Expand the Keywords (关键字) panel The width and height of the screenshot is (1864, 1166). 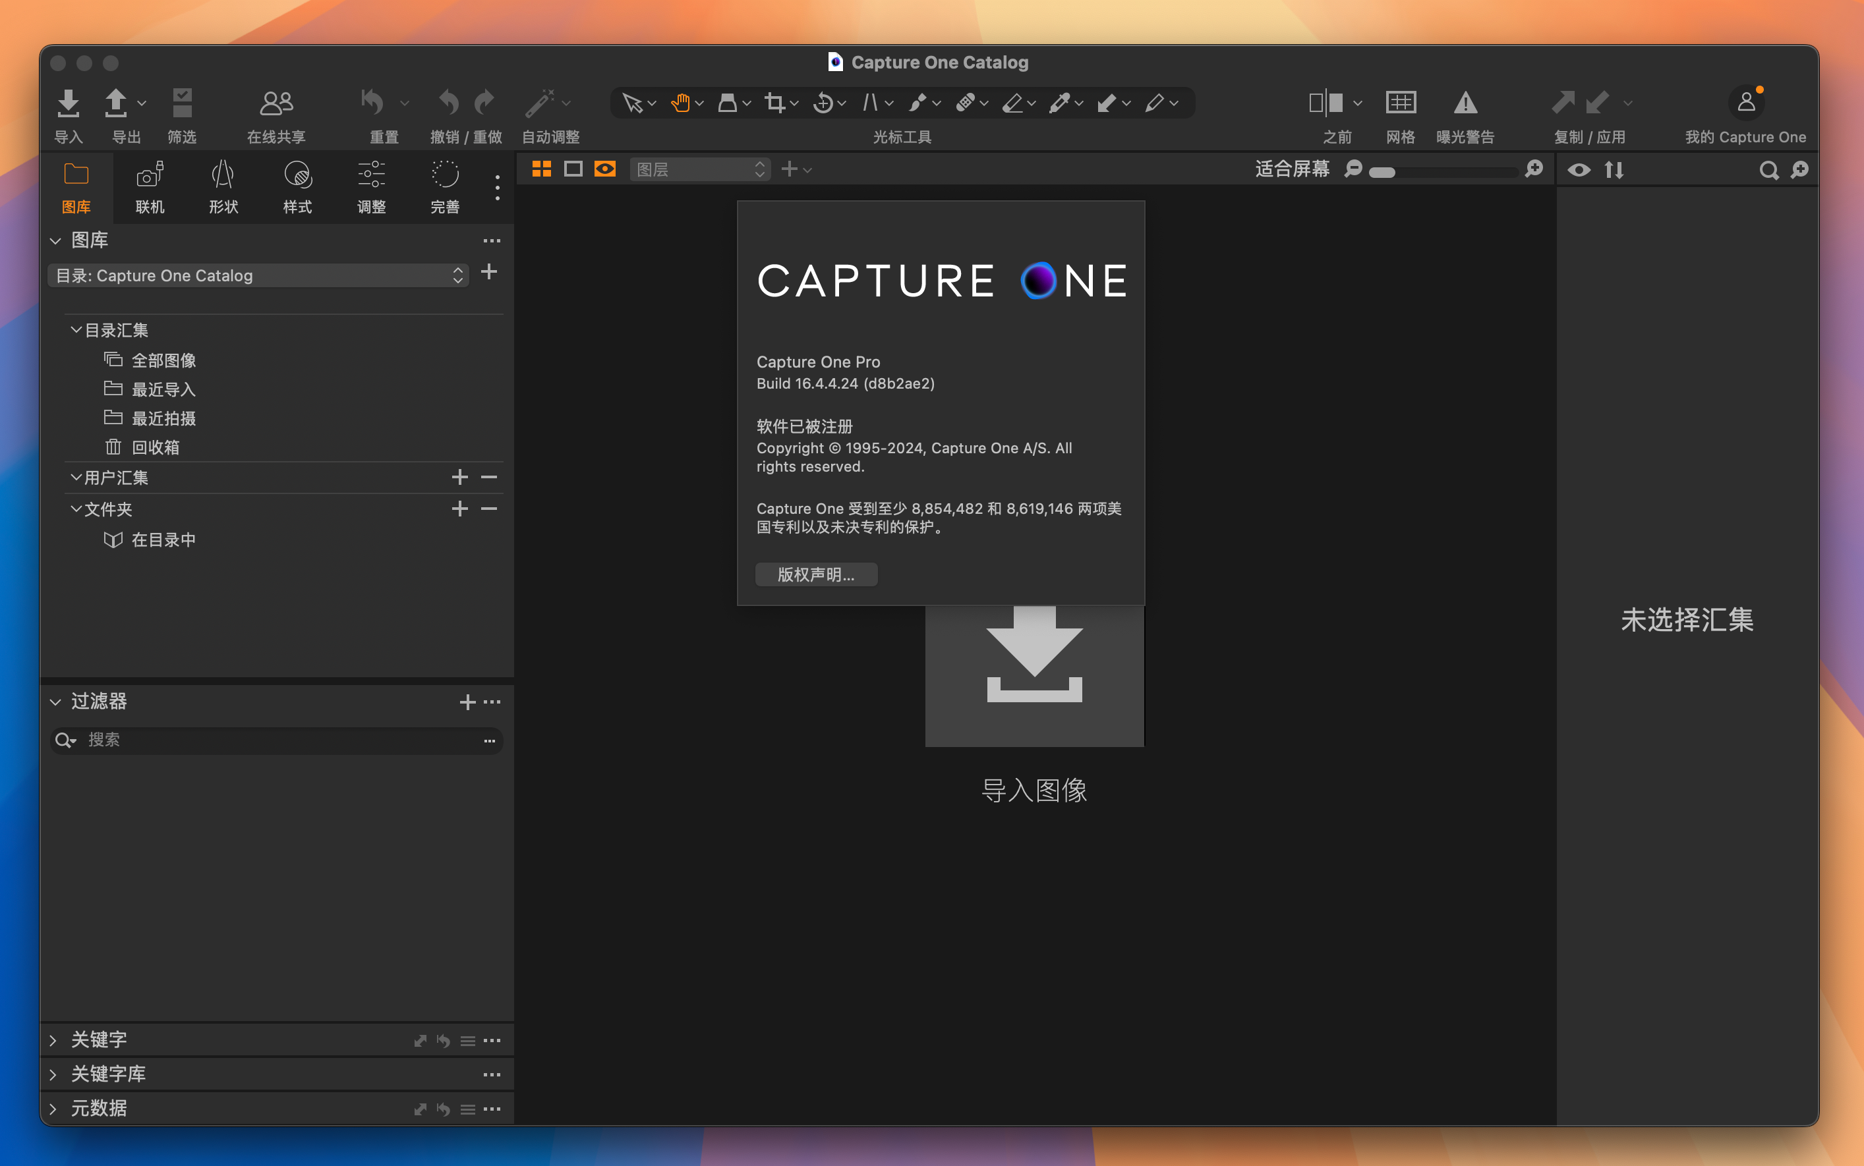(x=53, y=1040)
